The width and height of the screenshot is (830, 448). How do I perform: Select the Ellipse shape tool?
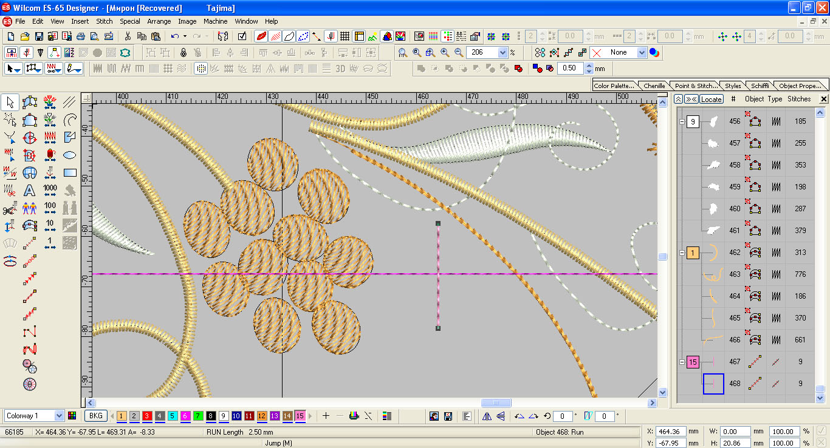(x=70, y=155)
